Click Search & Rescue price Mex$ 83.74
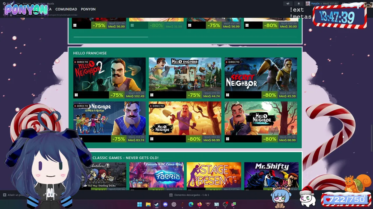Screen dimensions: 373x209 coord(136,140)
